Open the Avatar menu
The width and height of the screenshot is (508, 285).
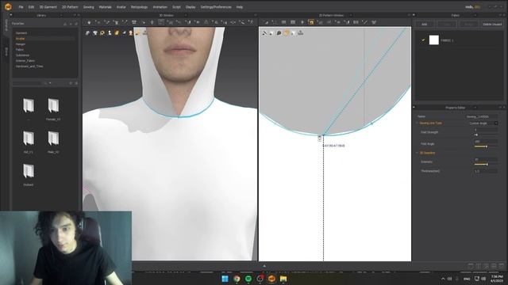(x=121, y=7)
